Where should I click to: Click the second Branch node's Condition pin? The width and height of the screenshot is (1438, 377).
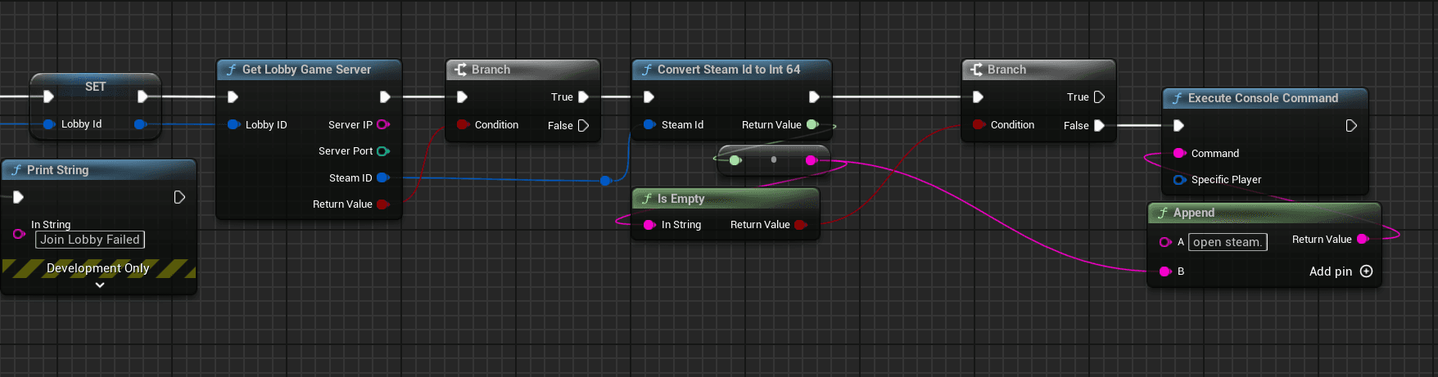(979, 125)
